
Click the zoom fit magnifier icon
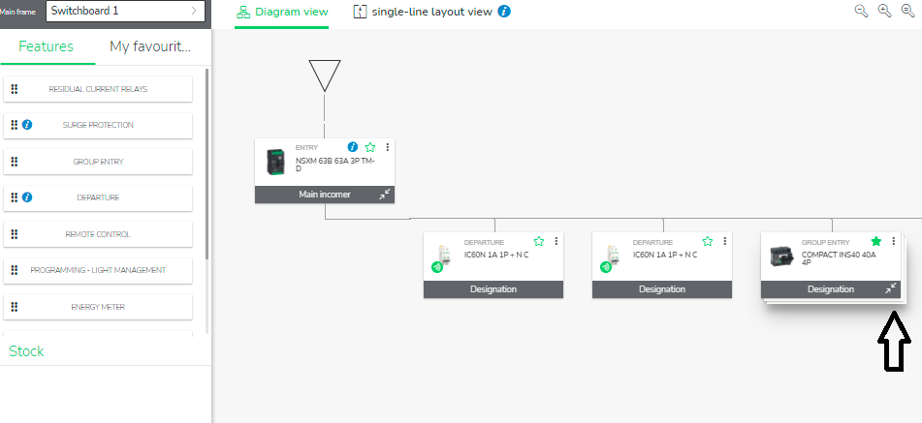coord(908,11)
